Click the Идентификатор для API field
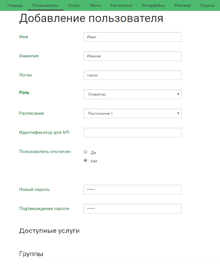This screenshot has width=220, height=268. (x=132, y=133)
